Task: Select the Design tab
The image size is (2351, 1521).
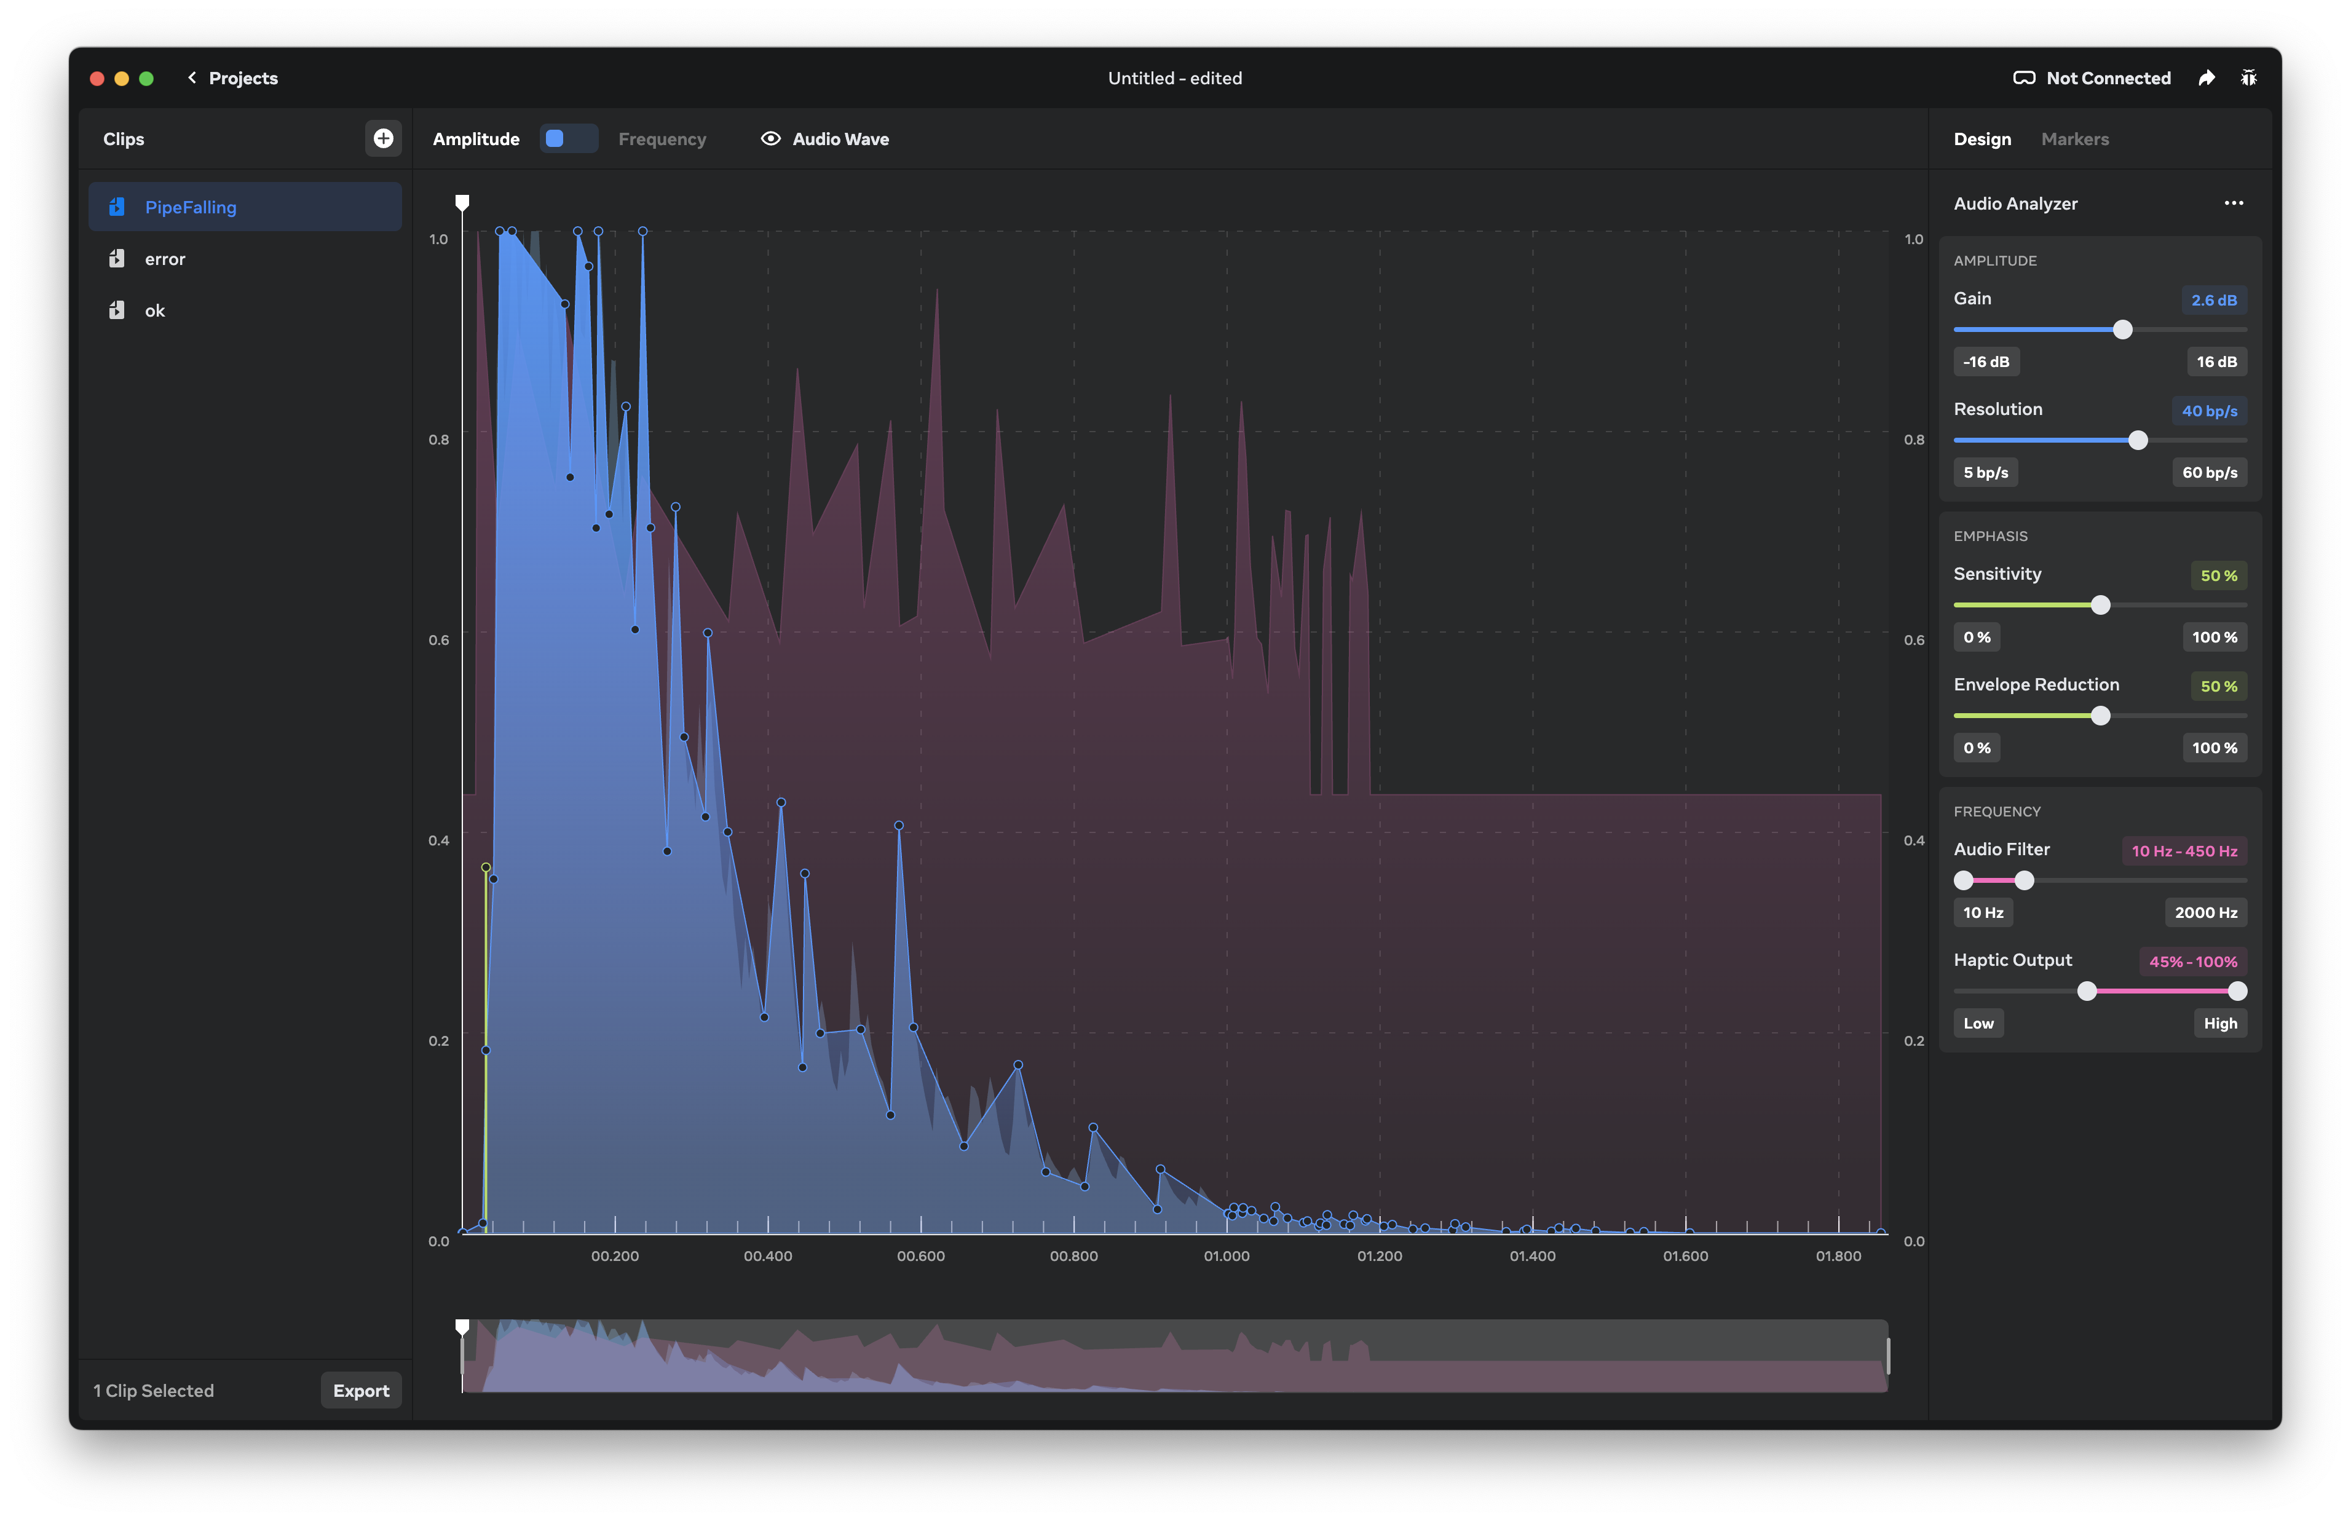Action: [1981, 140]
